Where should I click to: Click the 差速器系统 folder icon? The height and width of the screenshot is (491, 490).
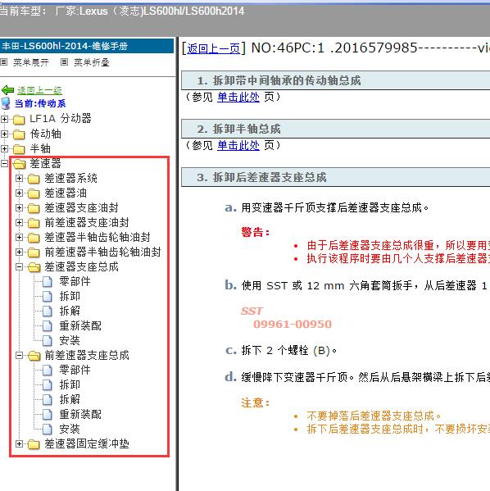click(x=34, y=179)
